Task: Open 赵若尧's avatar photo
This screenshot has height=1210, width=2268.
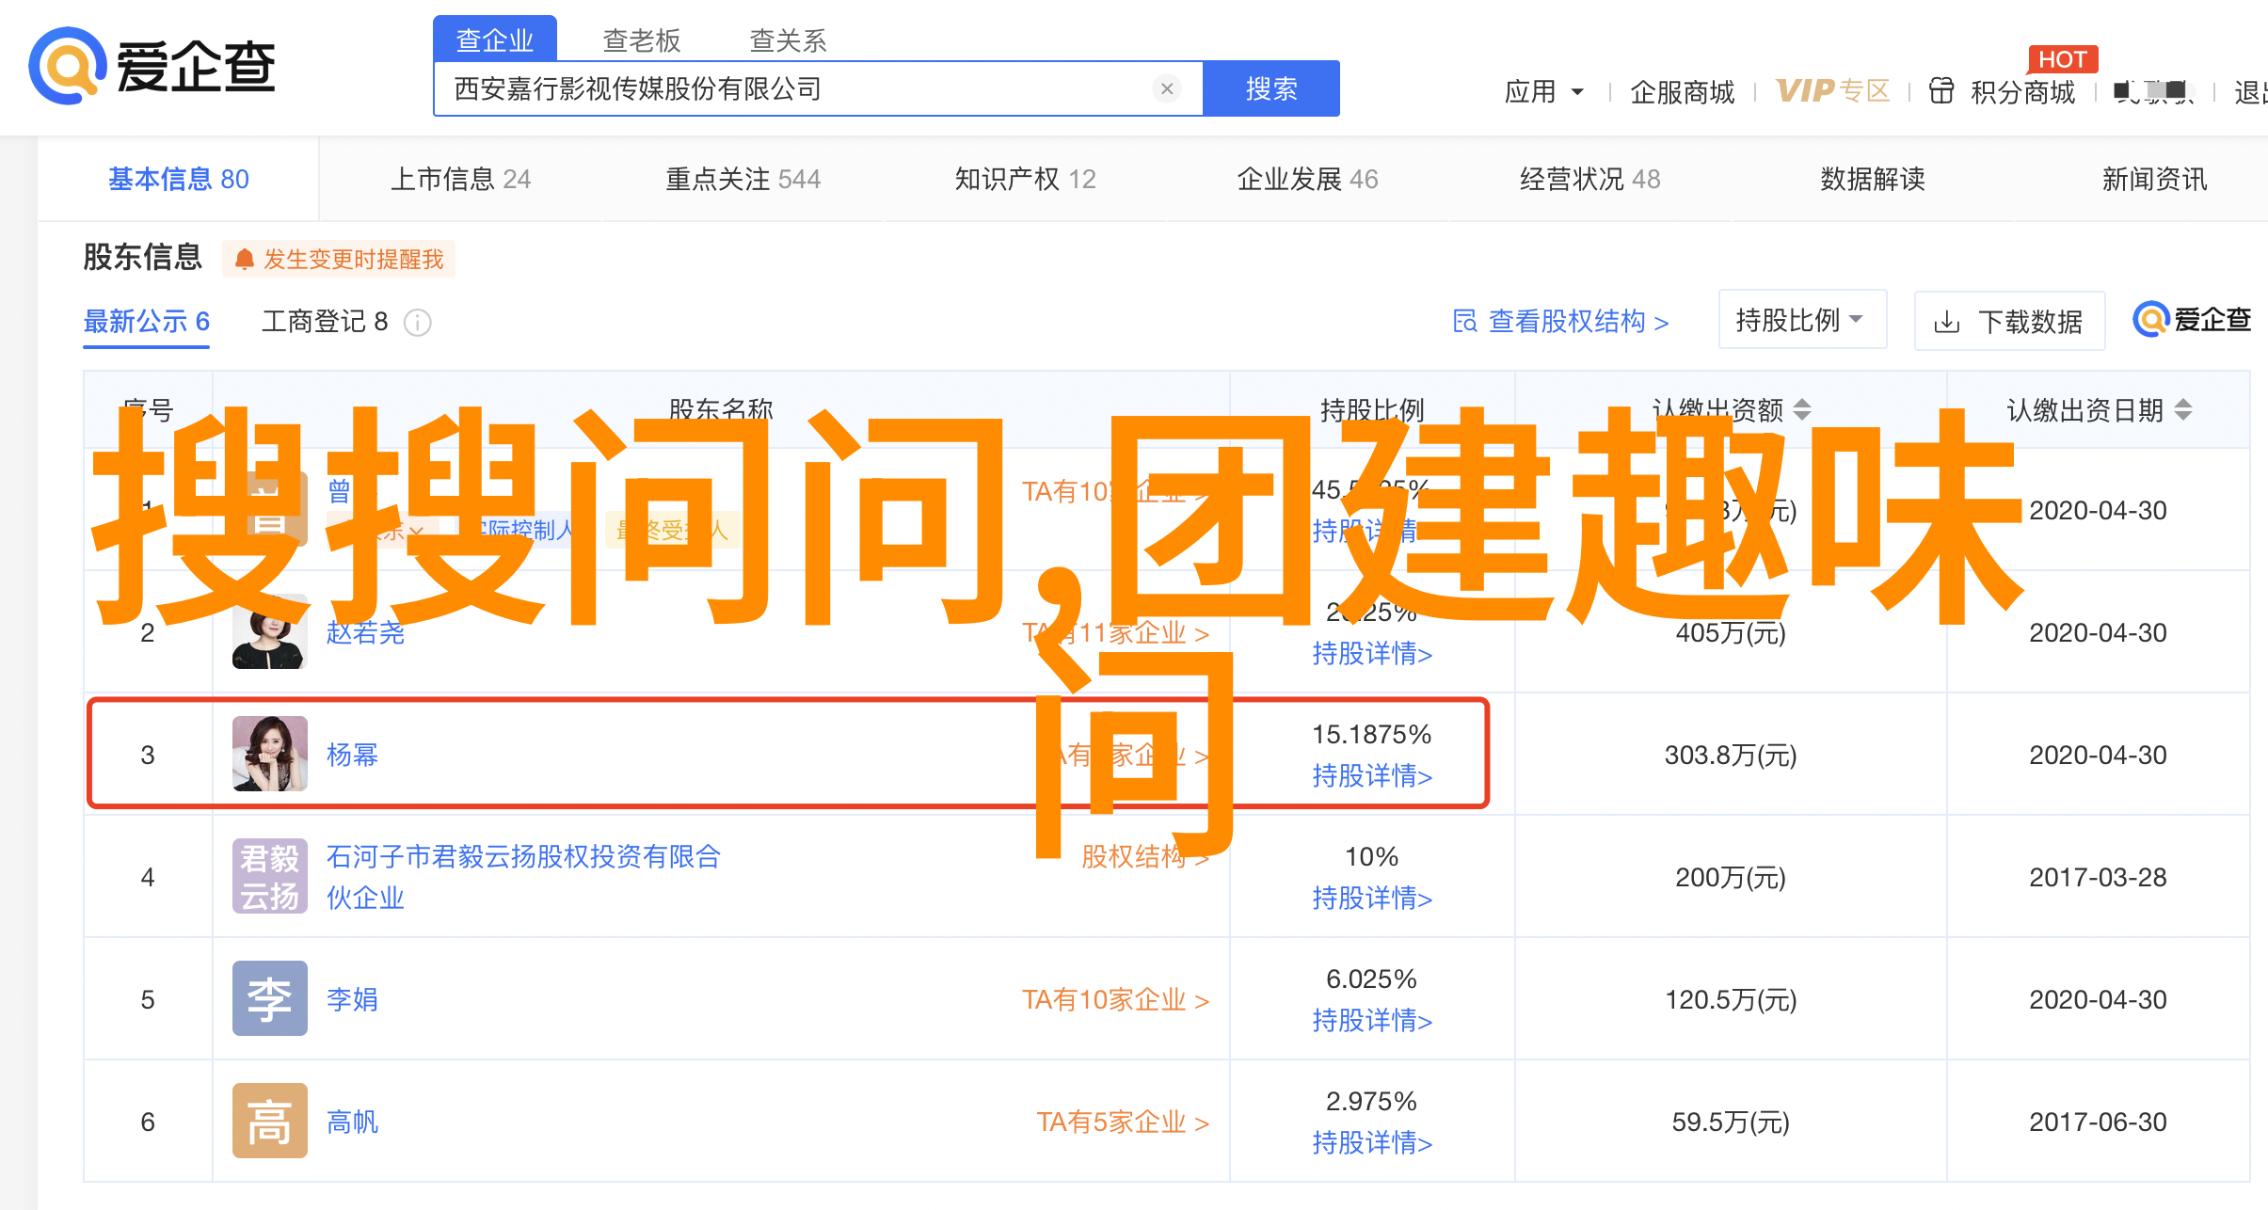Action: [x=270, y=631]
